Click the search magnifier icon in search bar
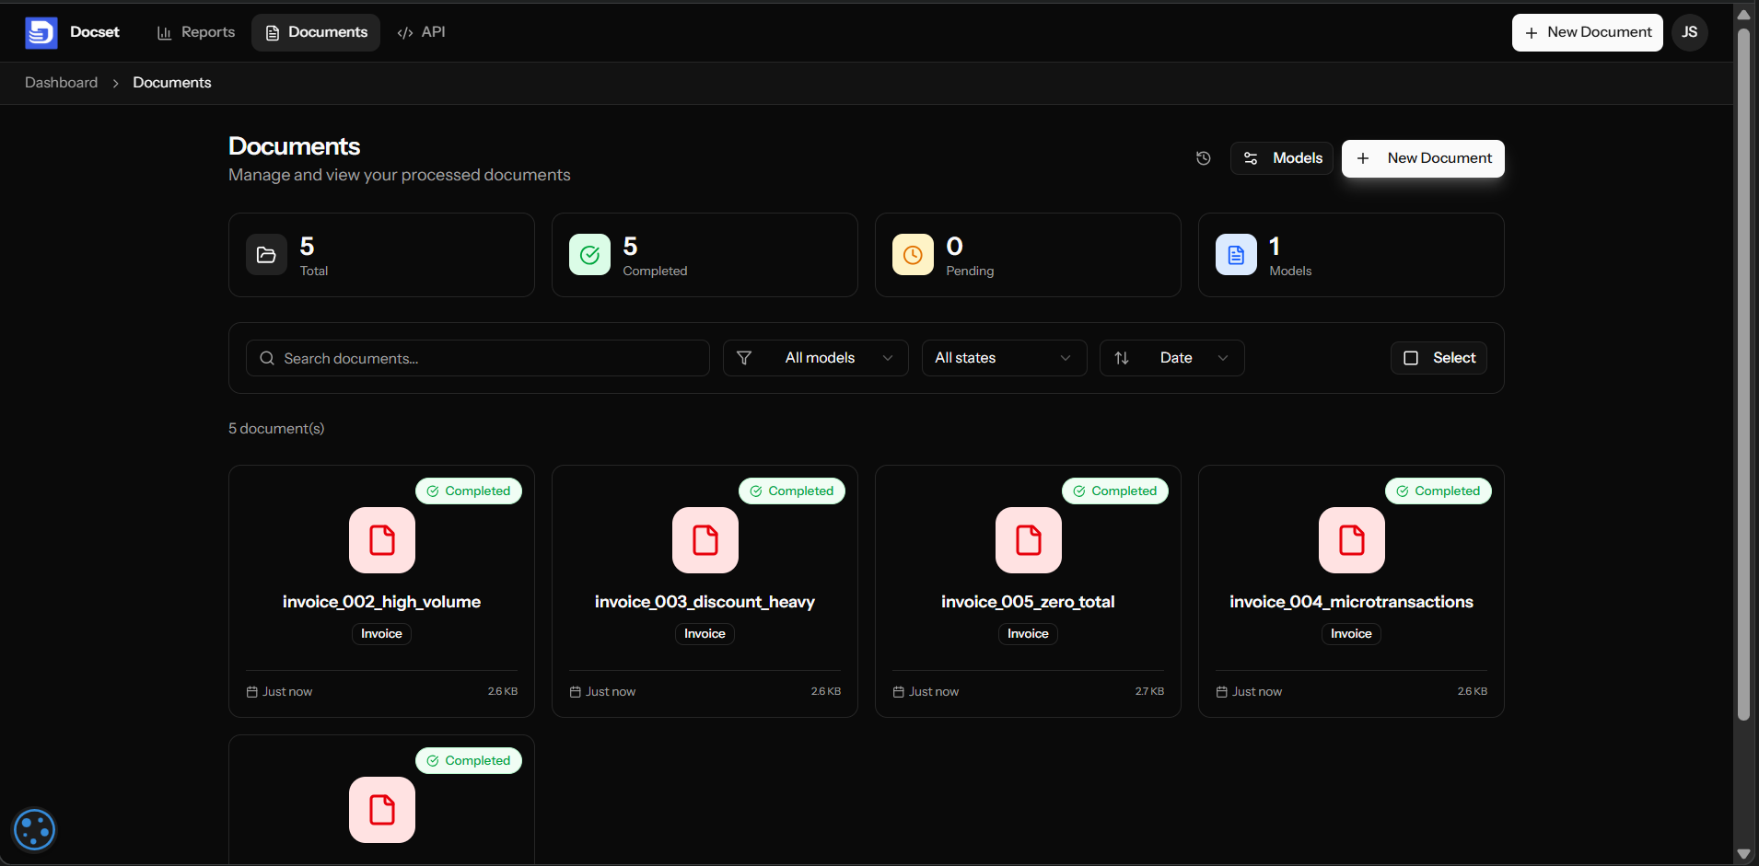This screenshot has width=1759, height=866. point(268,358)
